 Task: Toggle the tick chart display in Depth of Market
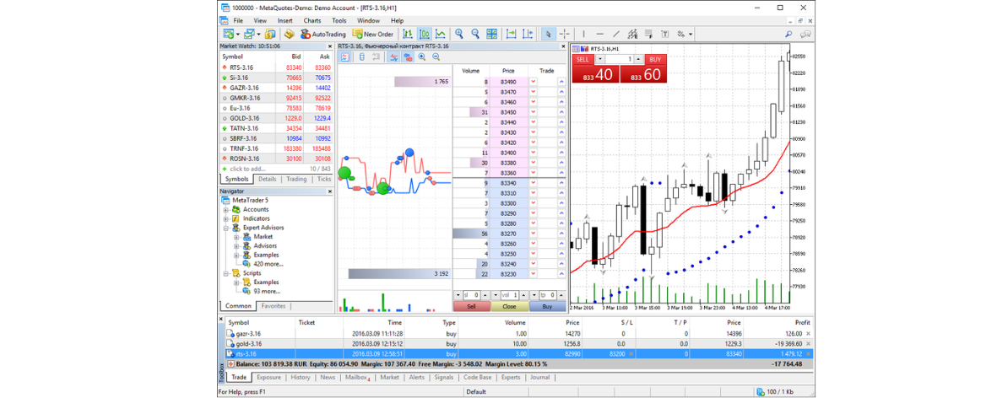[x=393, y=56]
